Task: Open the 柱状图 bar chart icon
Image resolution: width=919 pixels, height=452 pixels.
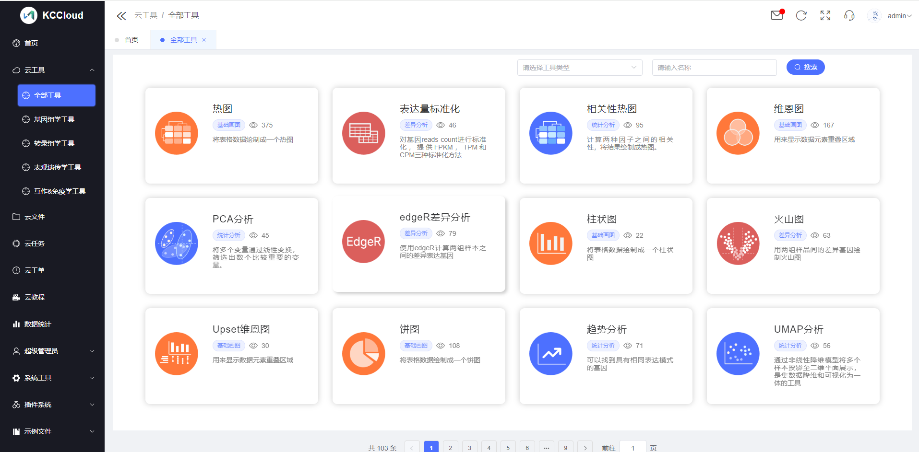Action: pos(551,243)
